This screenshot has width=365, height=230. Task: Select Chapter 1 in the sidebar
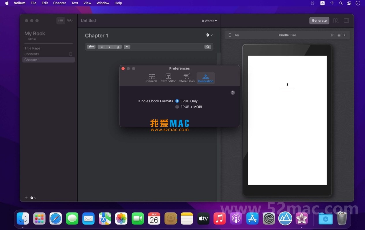click(48, 60)
